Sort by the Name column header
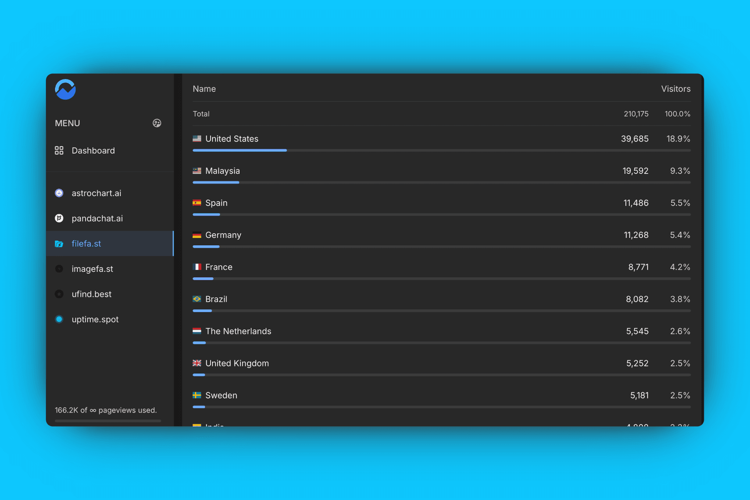This screenshot has height=500, width=750. [204, 88]
